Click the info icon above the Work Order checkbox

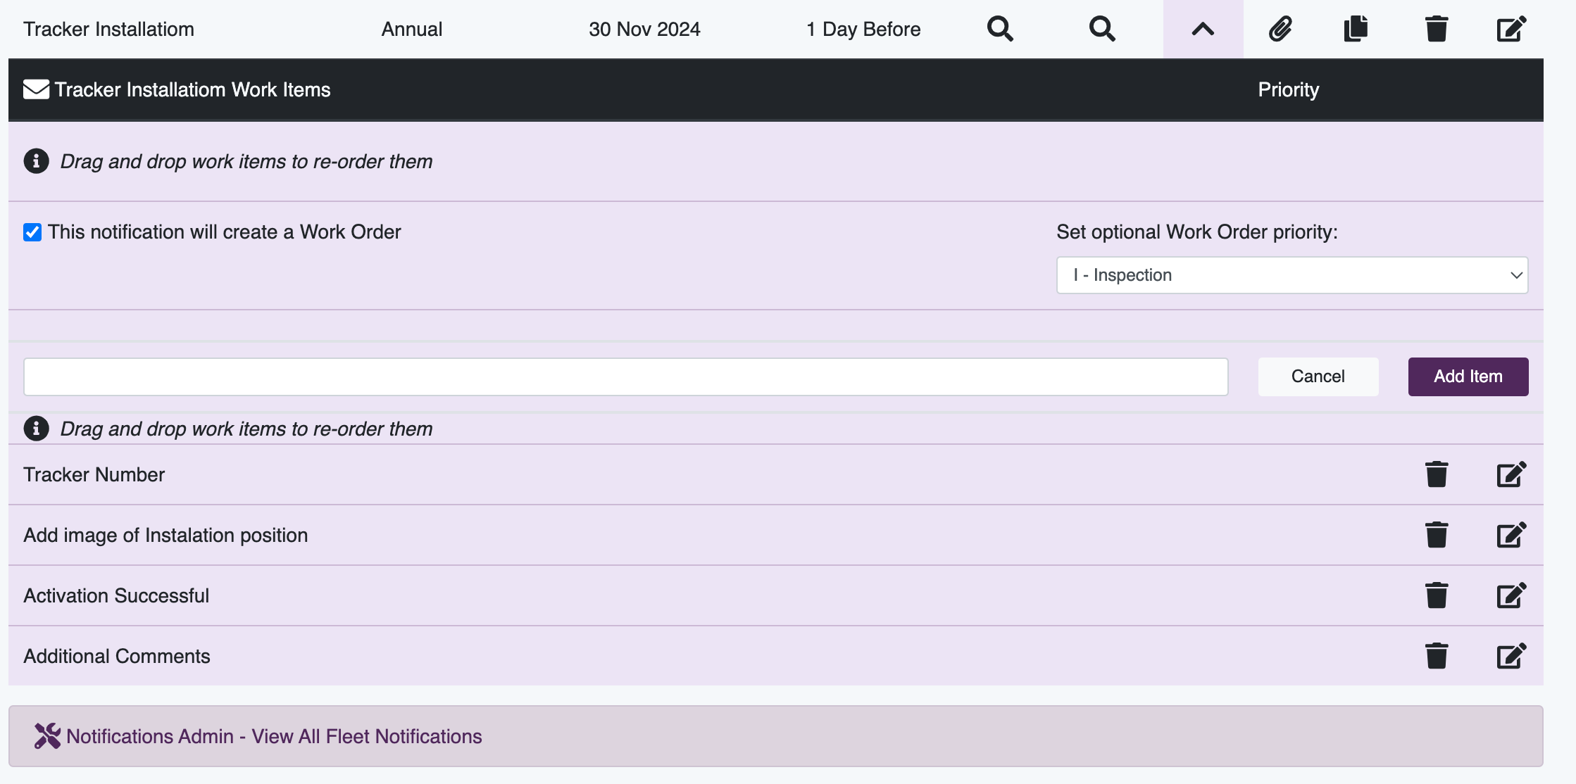coord(37,161)
